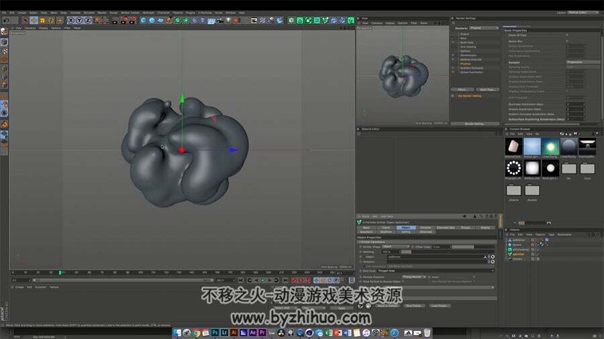Toggle xpTurbulence enable checkmark
The image size is (604, 339).
click(x=537, y=249)
